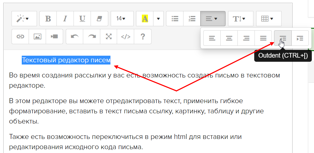This screenshot has height=153, width=314.
Task: Toggle underline formatting
Action: pos(82,19)
